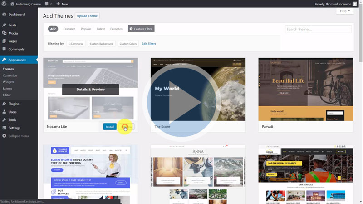Focus the Search themes input field
Screen dimensions: 363x204
tap(318, 29)
